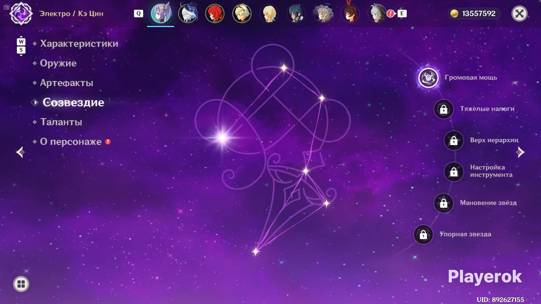Close the character screen with the X
541x304 pixels.
click(519, 13)
